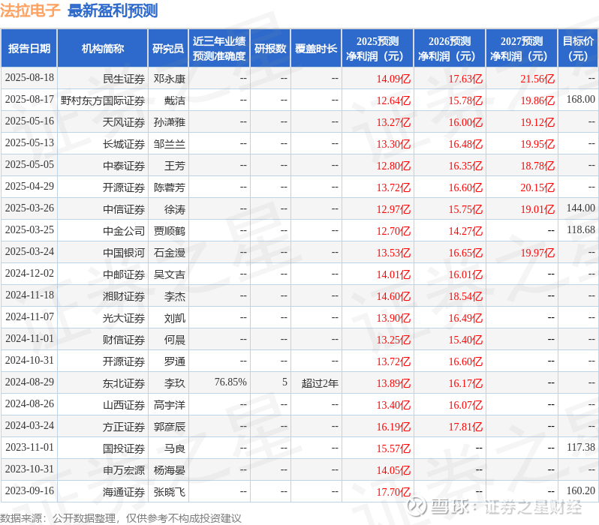Click the 2027预测净利润 column header
599x525 pixels.
522,49
